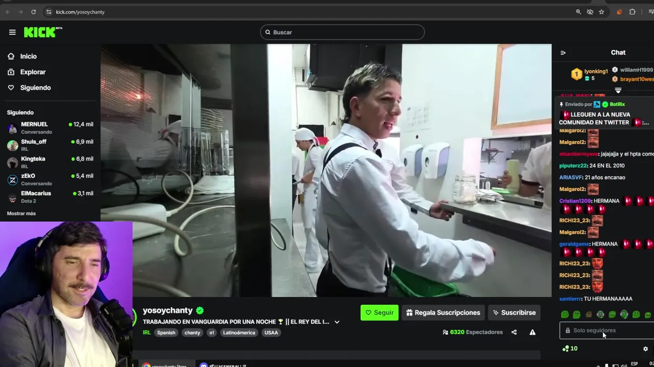Click the Spanish tag
Image resolution: width=654 pixels, height=367 pixels.
click(x=166, y=333)
